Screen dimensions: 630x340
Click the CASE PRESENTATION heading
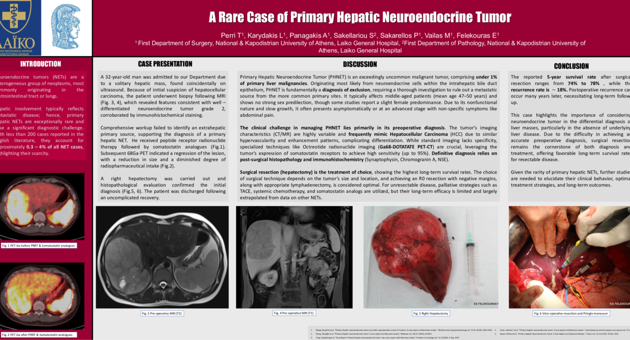[165, 64]
